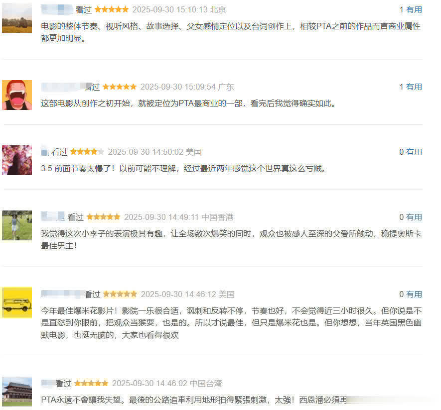Vote 有用 on the 爆米花影片 review
This screenshot has width=441, height=410.
pos(414,294)
